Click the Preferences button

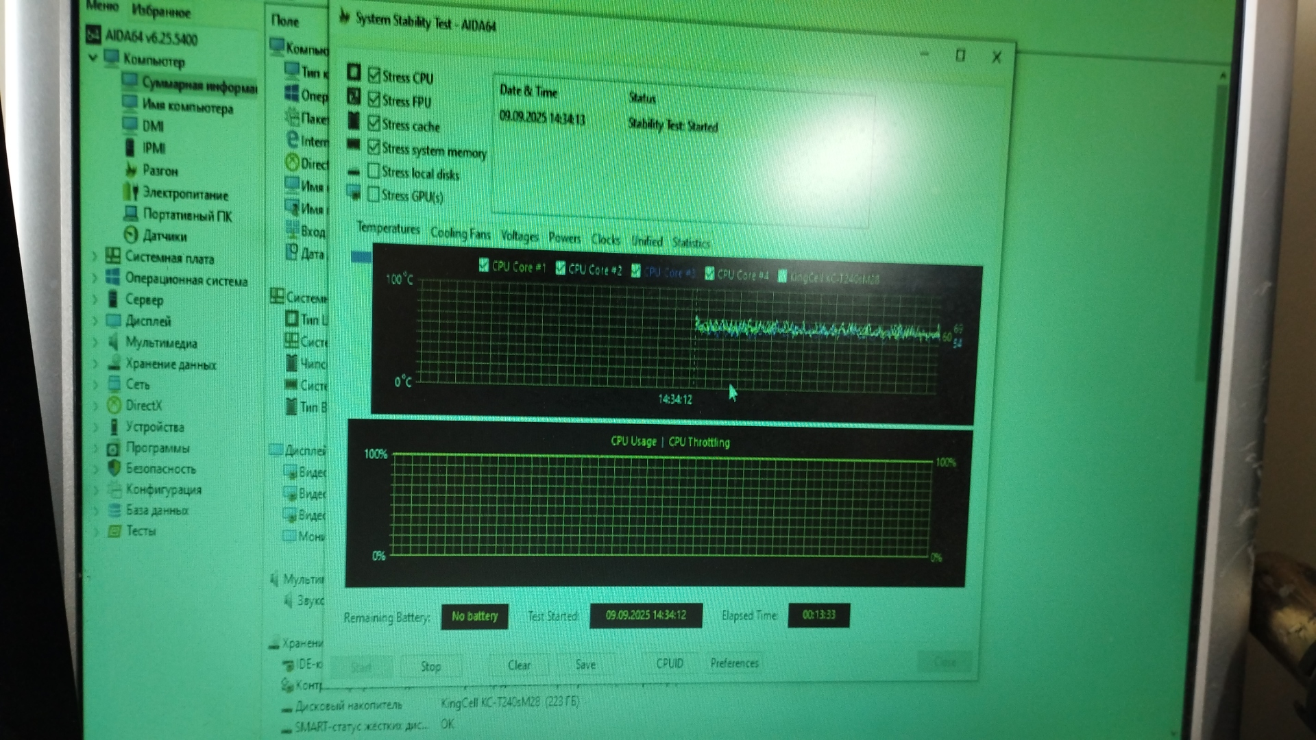(734, 663)
